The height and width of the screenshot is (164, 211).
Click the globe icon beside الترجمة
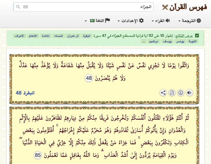pyautogui.click(x=199, y=20)
